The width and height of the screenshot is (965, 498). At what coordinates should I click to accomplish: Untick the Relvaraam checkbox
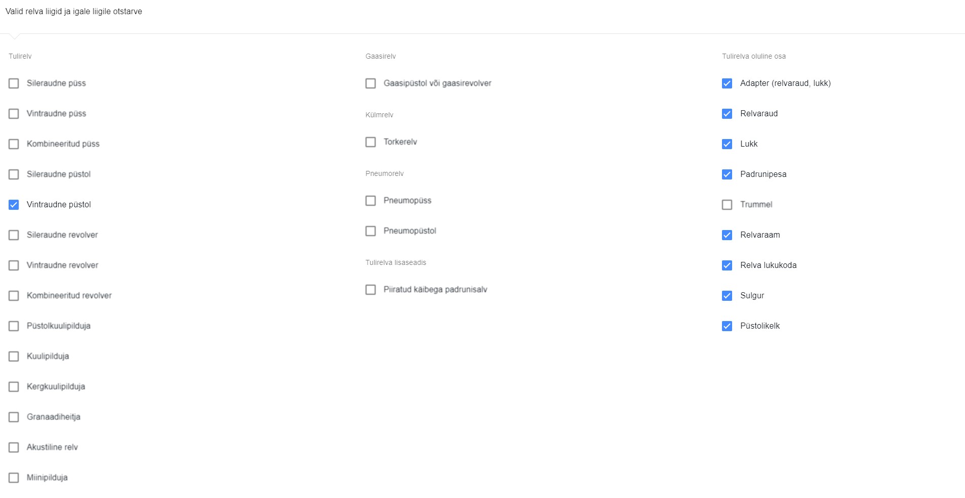coord(727,235)
